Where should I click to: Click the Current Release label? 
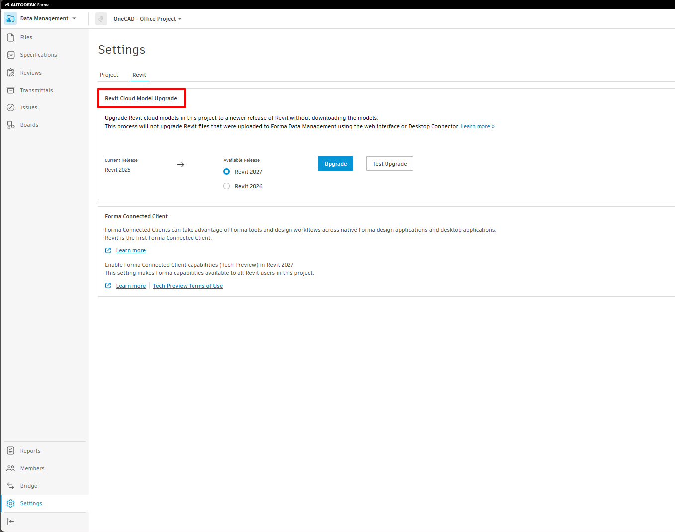pyautogui.click(x=121, y=160)
